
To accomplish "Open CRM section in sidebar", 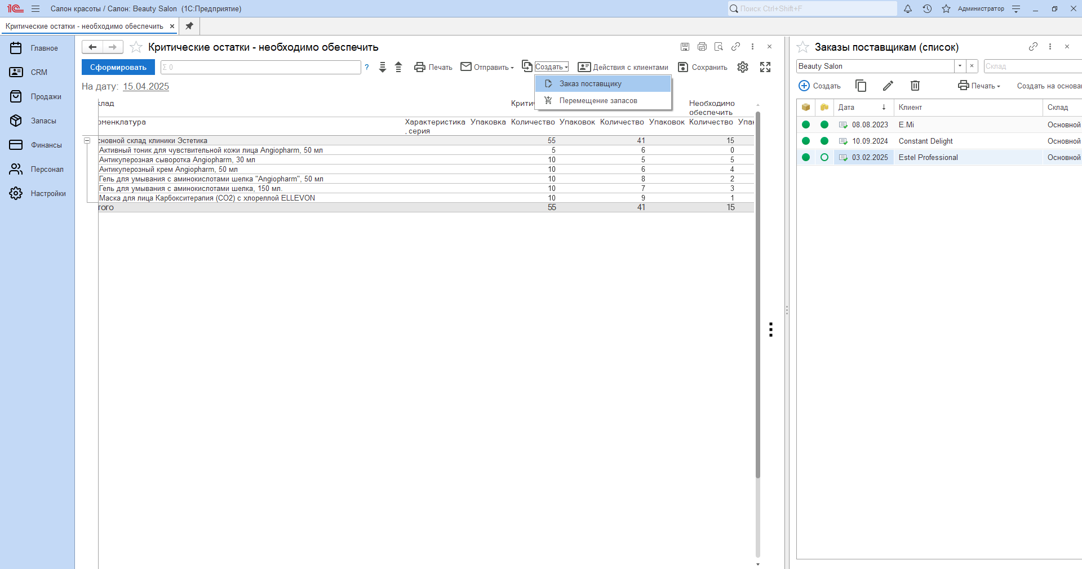I will point(37,72).
